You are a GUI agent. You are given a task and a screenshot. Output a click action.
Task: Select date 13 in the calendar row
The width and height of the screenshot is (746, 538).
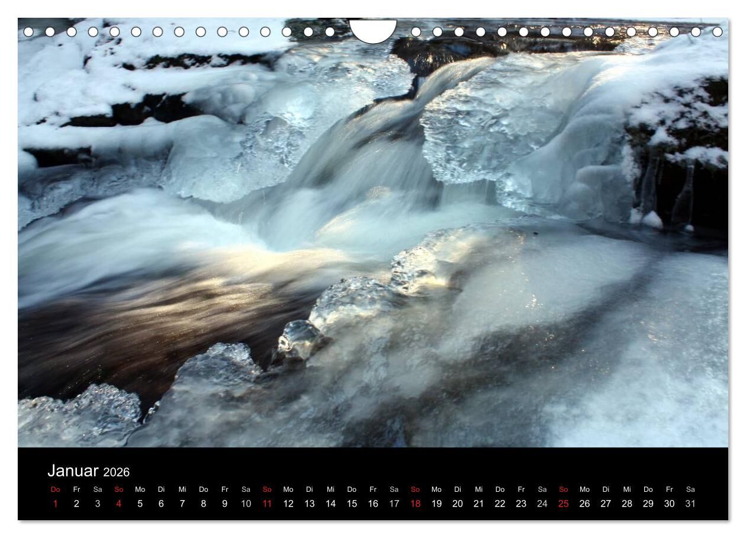click(310, 504)
